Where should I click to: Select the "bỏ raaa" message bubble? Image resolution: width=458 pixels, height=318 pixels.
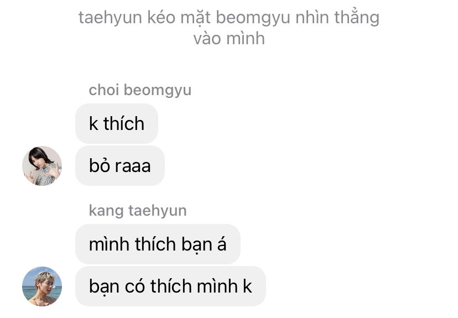120,165
